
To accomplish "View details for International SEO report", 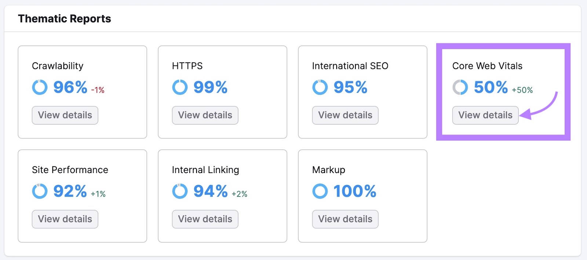I will pyautogui.click(x=345, y=115).
